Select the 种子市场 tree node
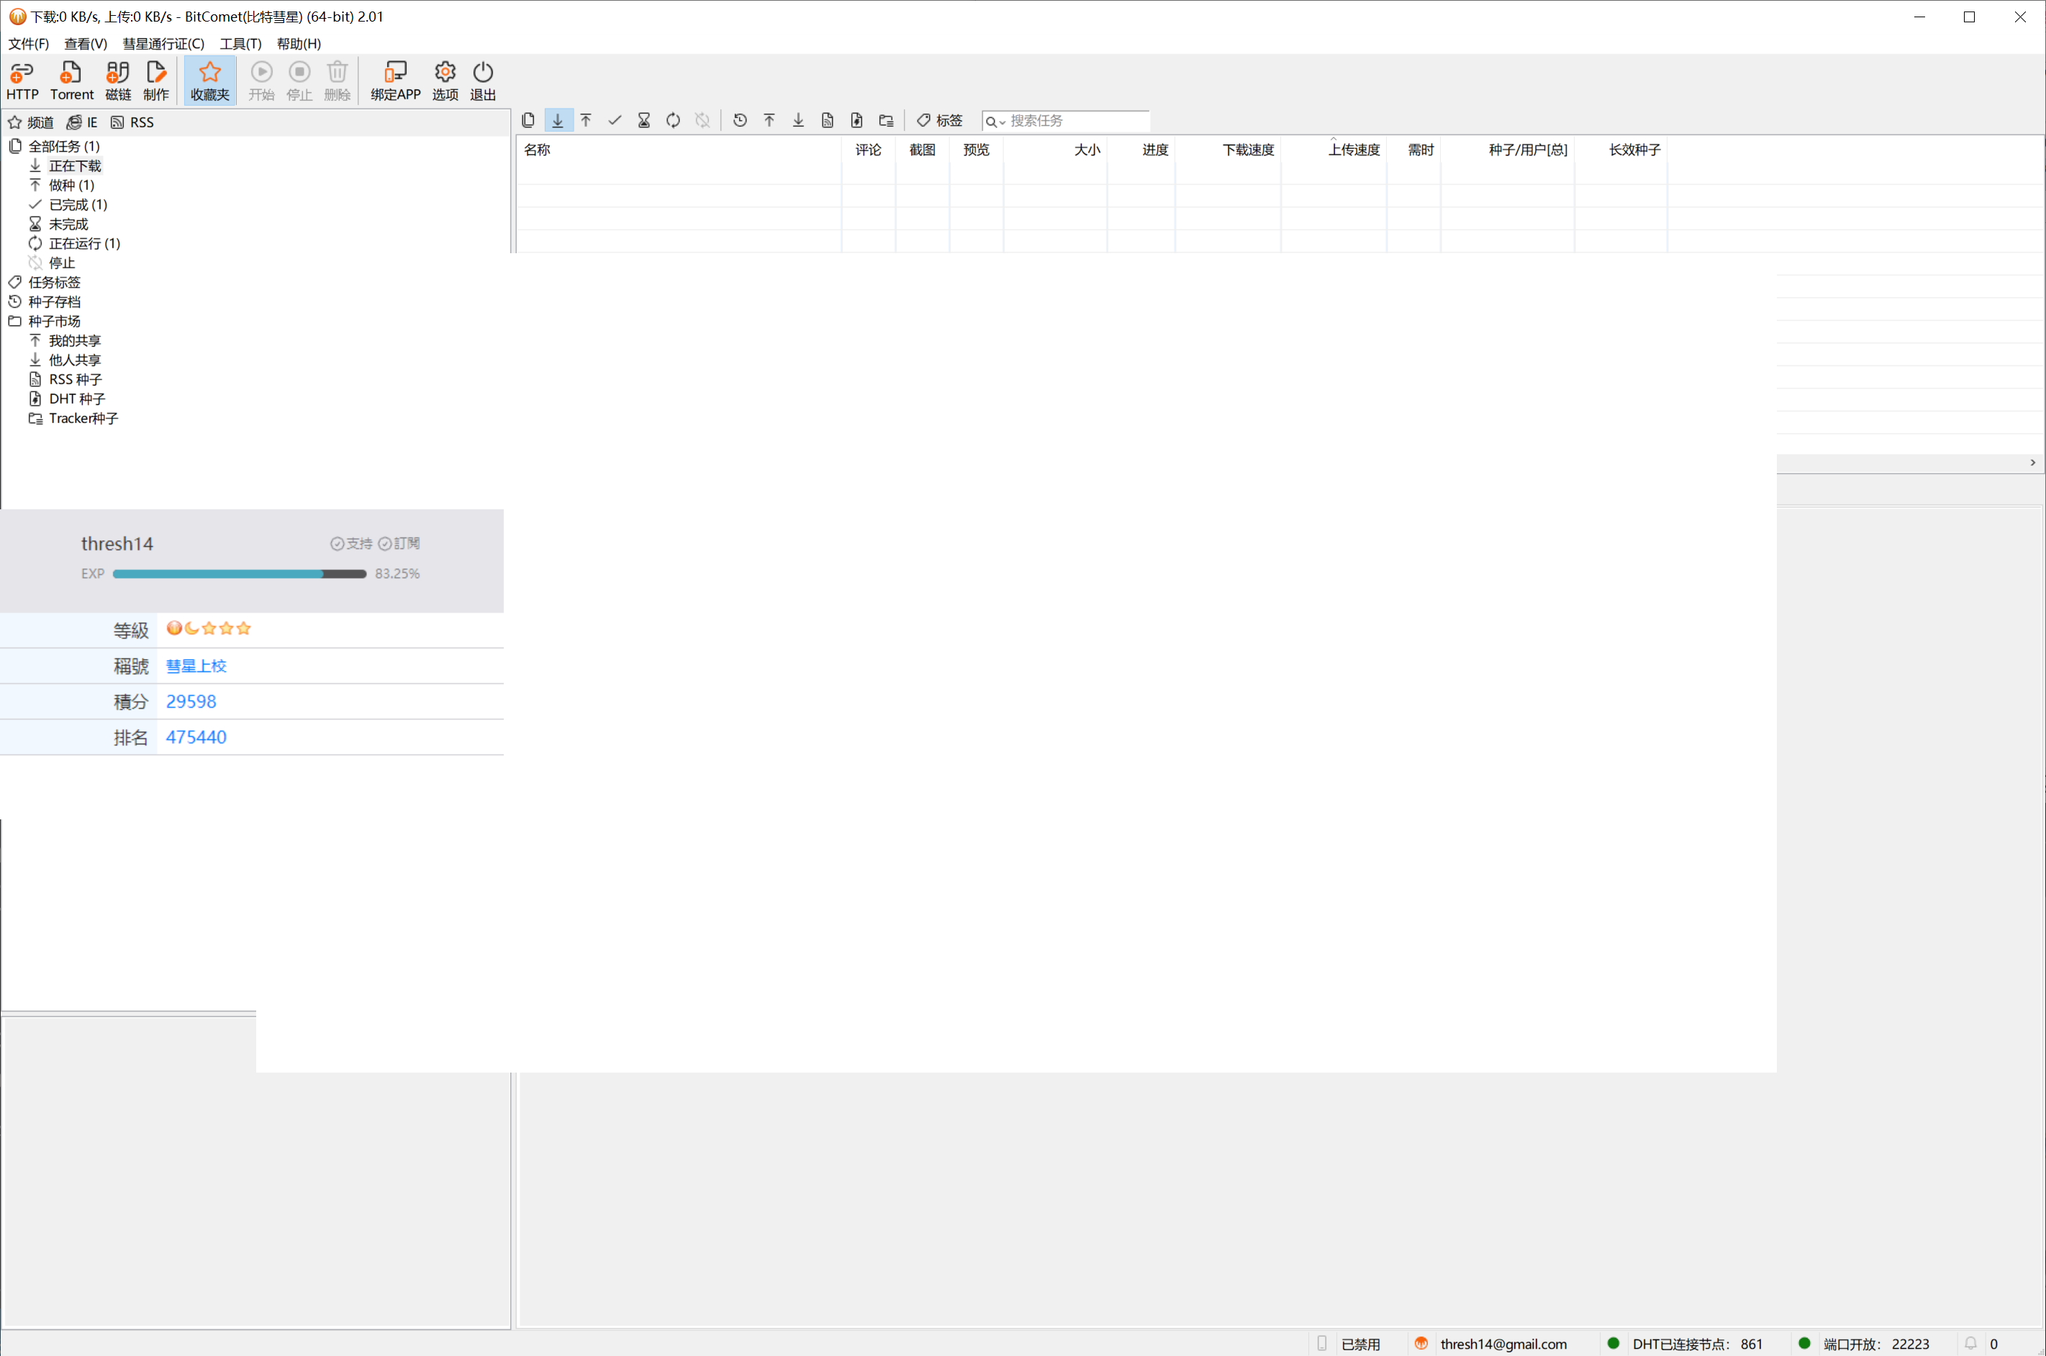Image resolution: width=2046 pixels, height=1356 pixels. pos(54,322)
